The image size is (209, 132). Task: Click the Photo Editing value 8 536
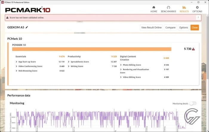(166, 65)
